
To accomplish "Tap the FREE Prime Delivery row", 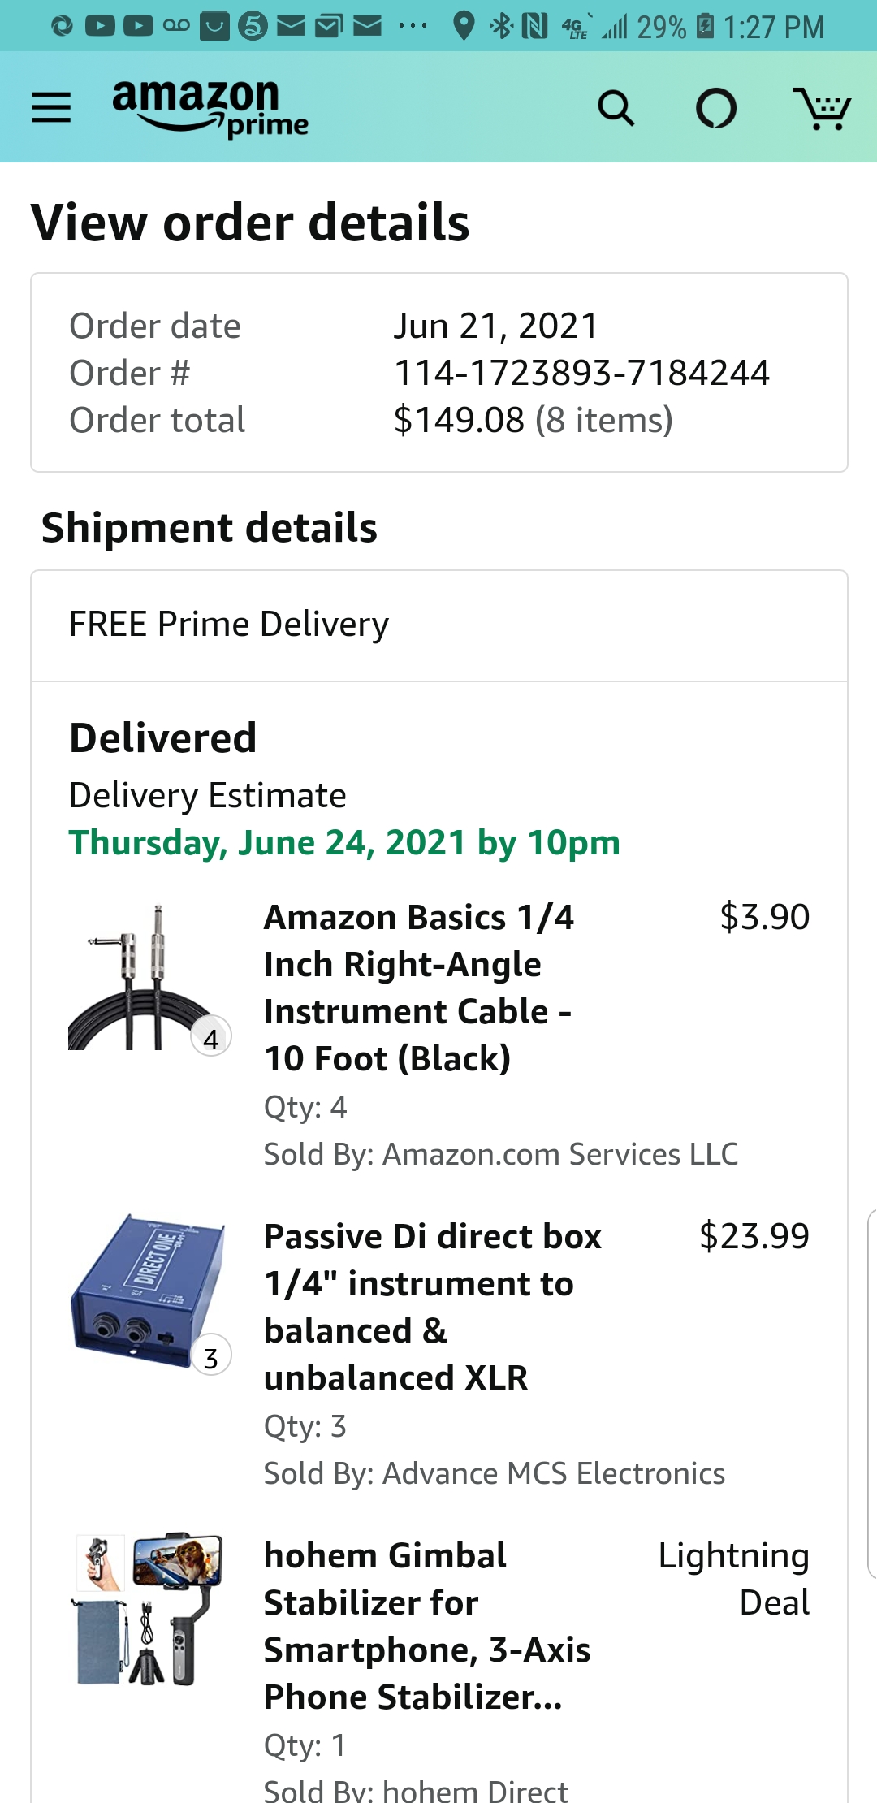I will (x=439, y=625).
